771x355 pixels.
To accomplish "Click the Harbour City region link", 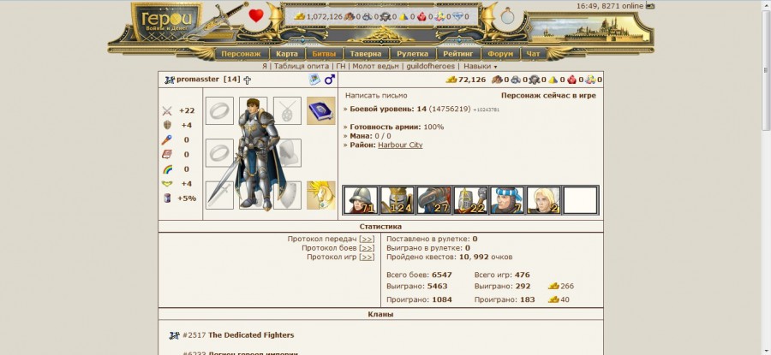I will 400,145.
